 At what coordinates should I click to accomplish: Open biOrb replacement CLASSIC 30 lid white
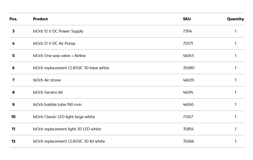pos(69,141)
